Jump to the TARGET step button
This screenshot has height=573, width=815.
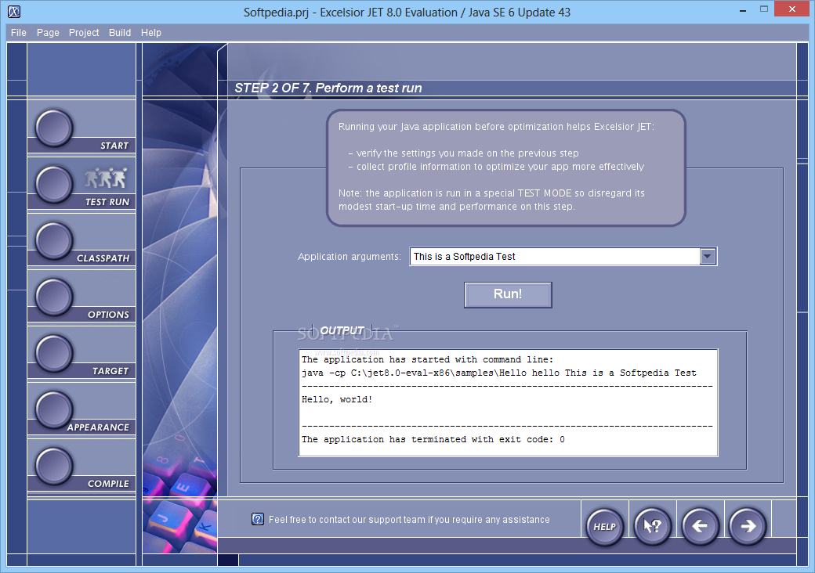click(x=54, y=353)
